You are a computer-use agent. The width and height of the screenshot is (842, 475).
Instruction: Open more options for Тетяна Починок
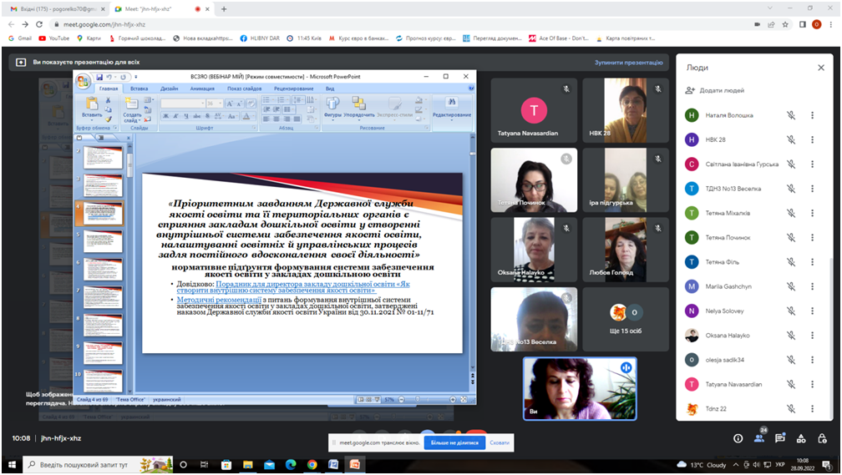(x=813, y=238)
